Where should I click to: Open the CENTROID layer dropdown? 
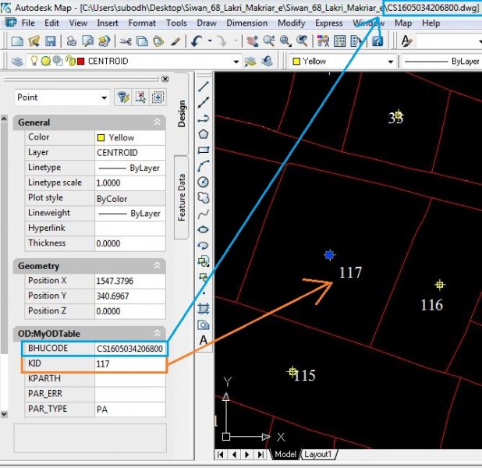pos(236,61)
